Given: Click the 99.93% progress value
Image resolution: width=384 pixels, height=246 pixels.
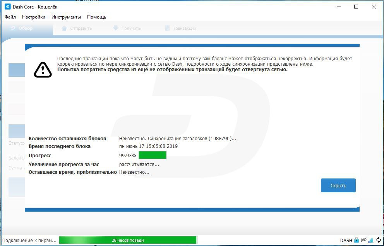Looking at the screenshot, I should point(128,156).
